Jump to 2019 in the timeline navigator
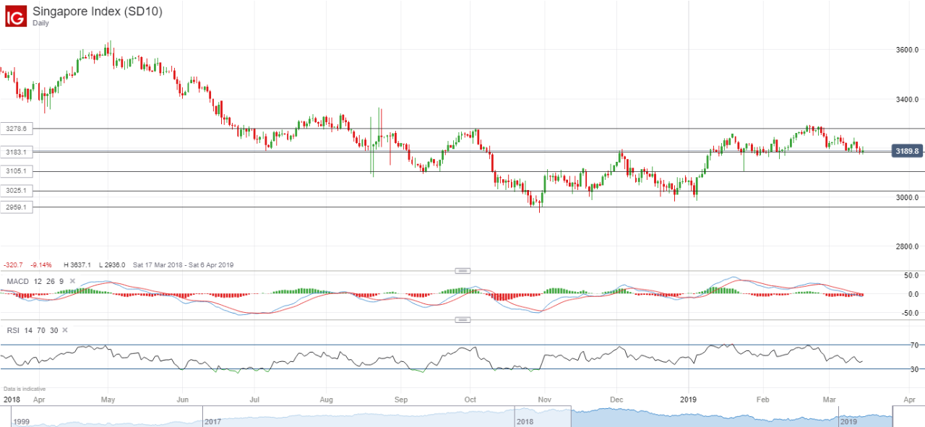The width and height of the screenshot is (925, 427). pyautogui.click(x=850, y=421)
